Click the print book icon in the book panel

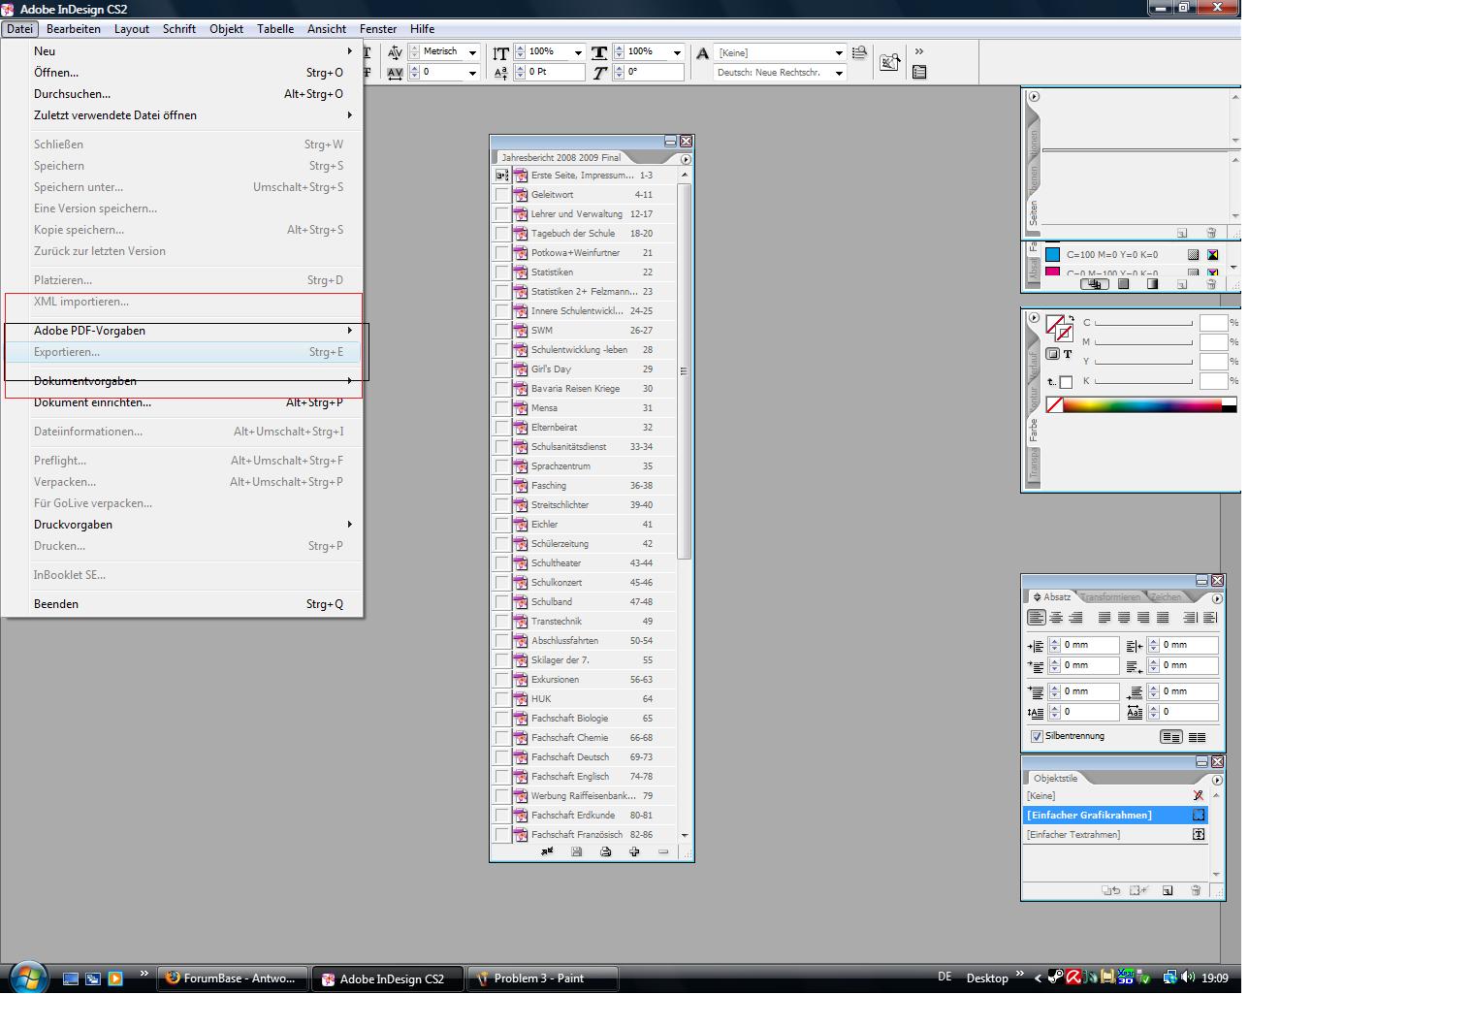pos(605,851)
